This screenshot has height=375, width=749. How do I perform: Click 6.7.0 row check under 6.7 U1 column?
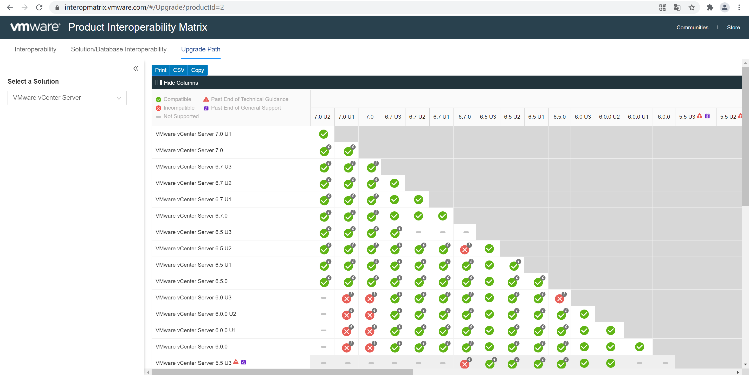(x=442, y=216)
